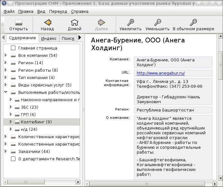
Task: Click the Республика Башкортостан region field
Action: click(173, 110)
